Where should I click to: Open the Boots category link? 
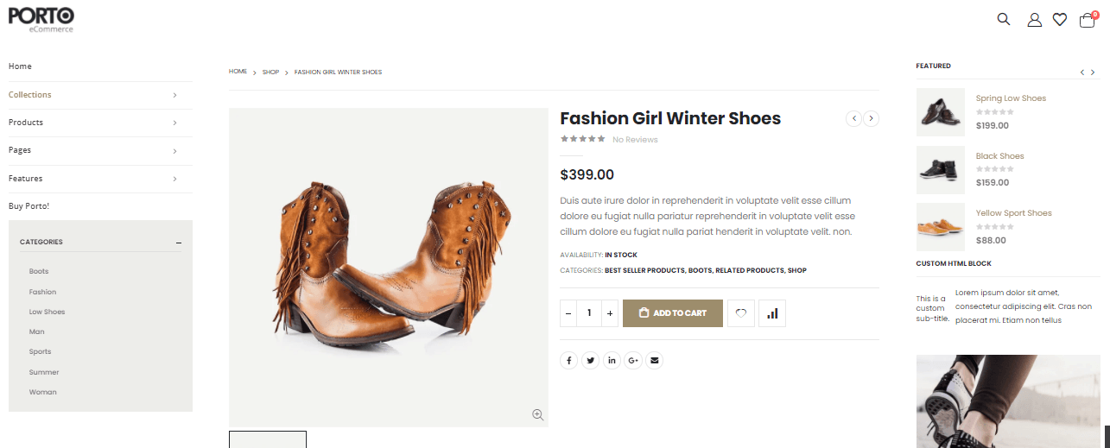coord(39,272)
